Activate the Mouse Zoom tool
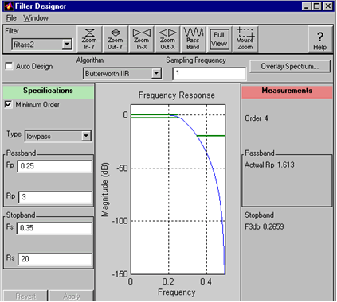The image size is (337, 302). [245, 40]
